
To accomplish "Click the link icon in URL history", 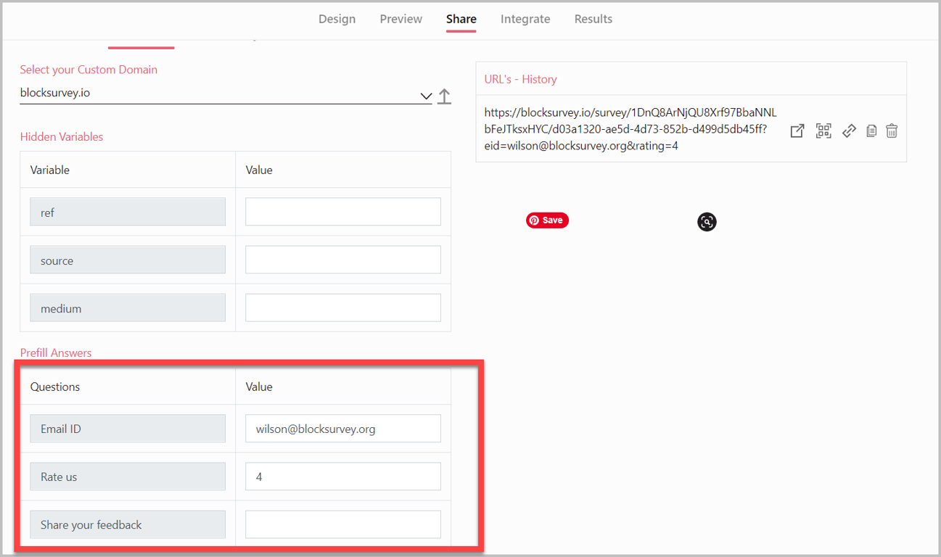I will coord(849,131).
